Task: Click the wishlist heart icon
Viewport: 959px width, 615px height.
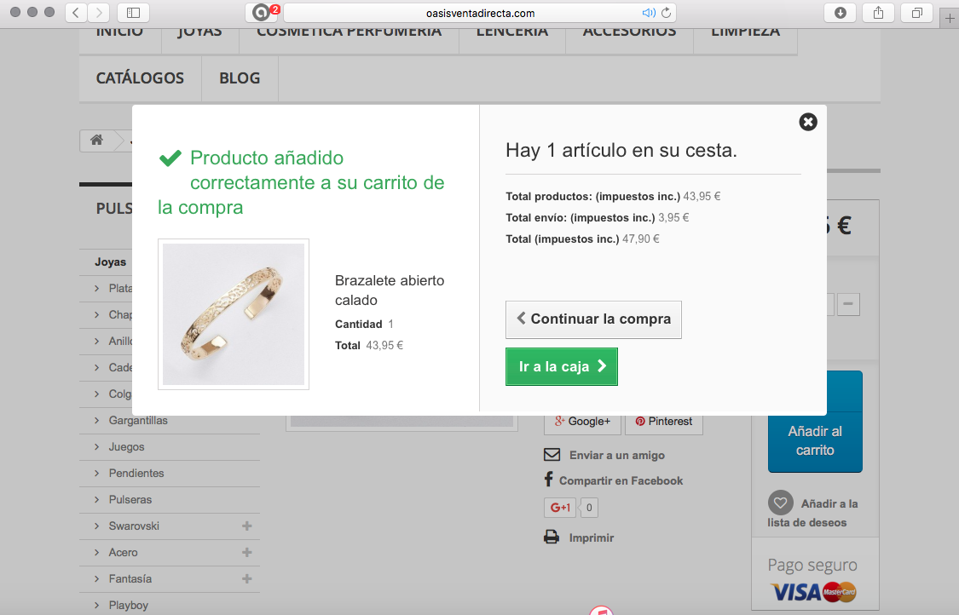Action: (780, 503)
